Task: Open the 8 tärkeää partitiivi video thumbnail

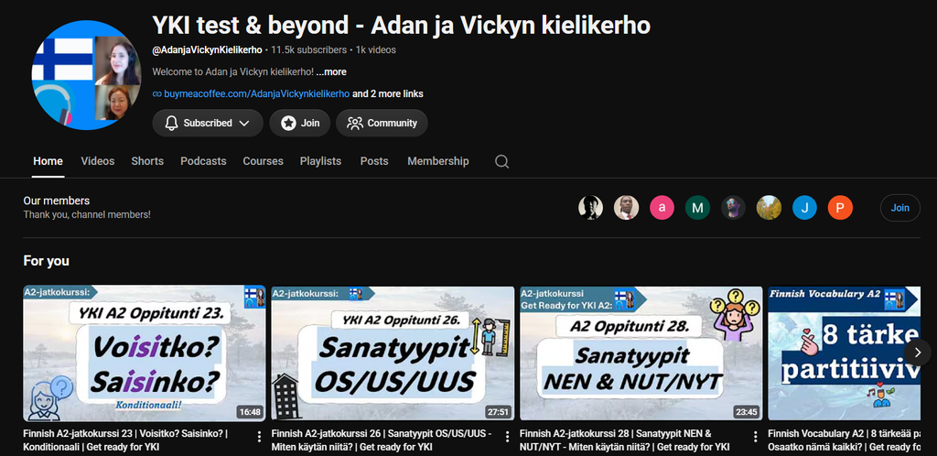Action: (x=844, y=353)
